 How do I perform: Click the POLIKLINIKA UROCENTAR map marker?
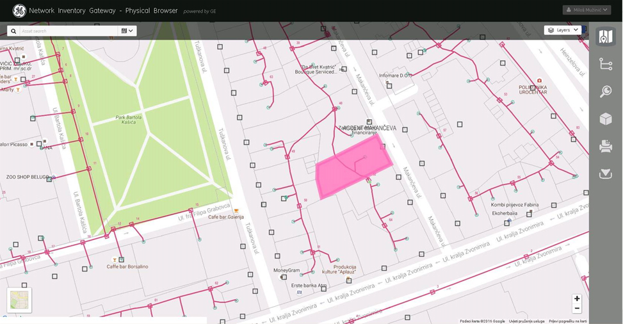pyautogui.click(x=540, y=81)
